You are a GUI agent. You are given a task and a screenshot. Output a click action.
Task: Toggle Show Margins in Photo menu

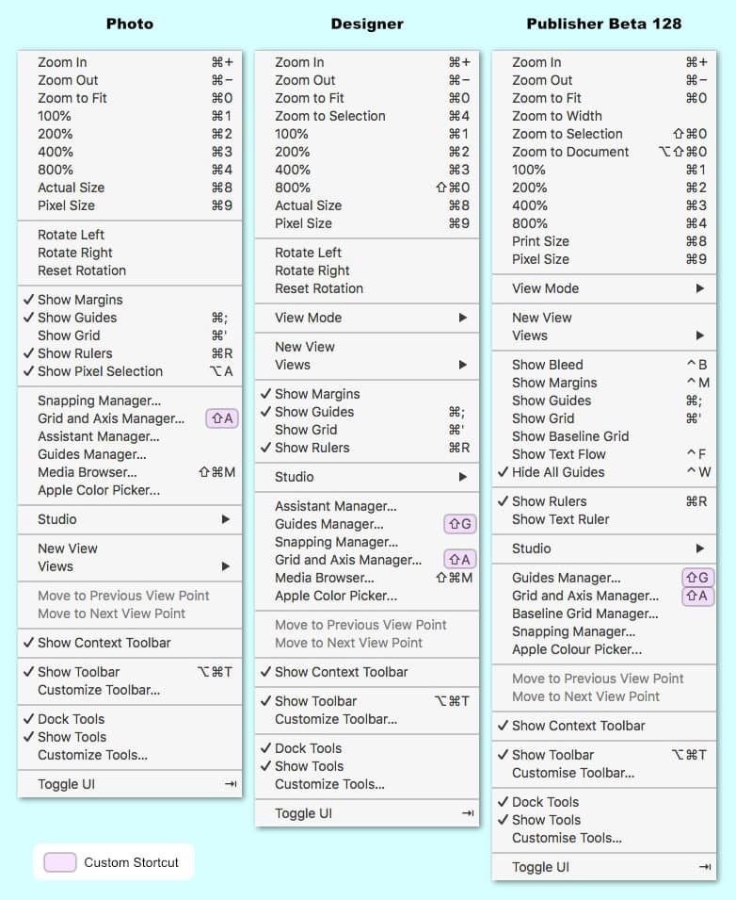point(130,300)
